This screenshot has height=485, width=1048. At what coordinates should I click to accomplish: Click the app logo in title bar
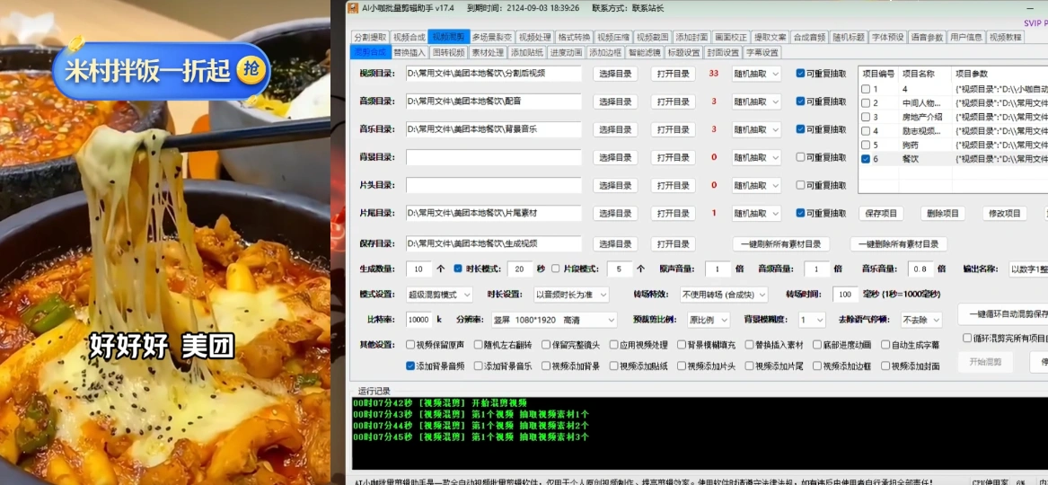pyautogui.click(x=352, y=7)
